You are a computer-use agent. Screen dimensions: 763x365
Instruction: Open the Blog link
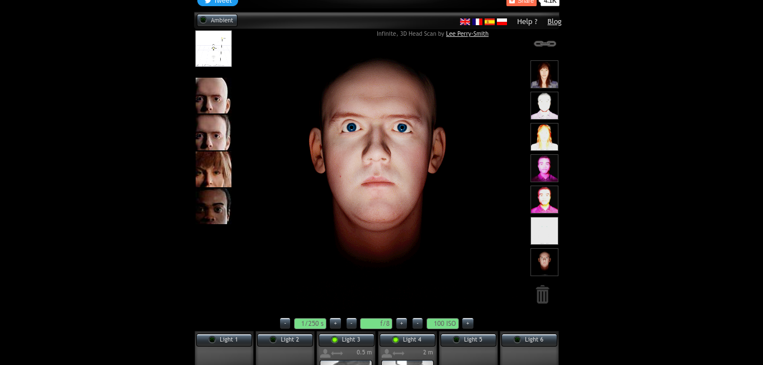point(554,22)
